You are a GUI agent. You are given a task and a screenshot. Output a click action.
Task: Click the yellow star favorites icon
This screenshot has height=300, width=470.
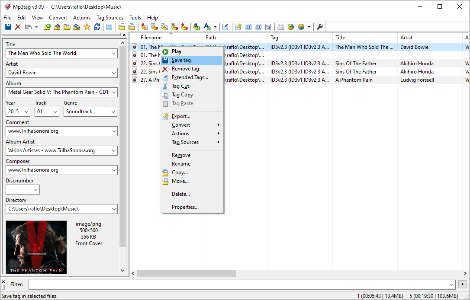[x=87, y=27]
